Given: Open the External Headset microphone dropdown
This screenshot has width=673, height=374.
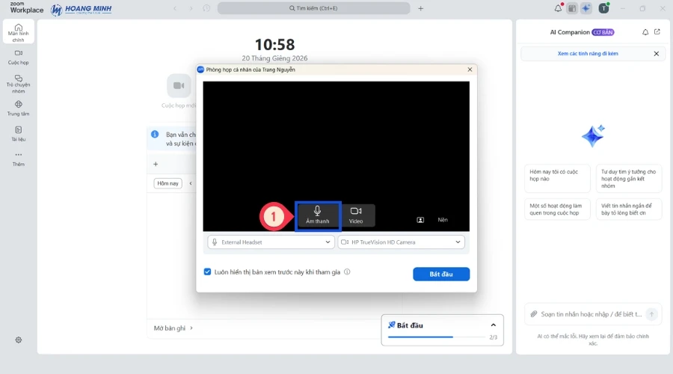Looking at the screenshot, I should (271, 242).
